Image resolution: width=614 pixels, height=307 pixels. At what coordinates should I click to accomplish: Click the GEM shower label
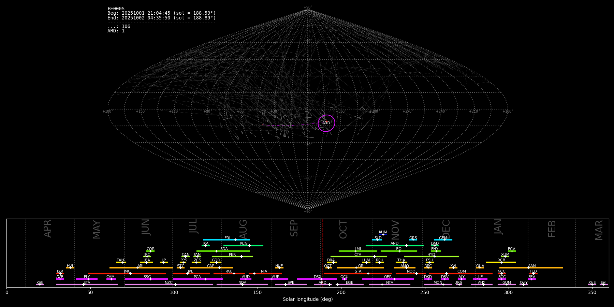(x=443, y=238)
